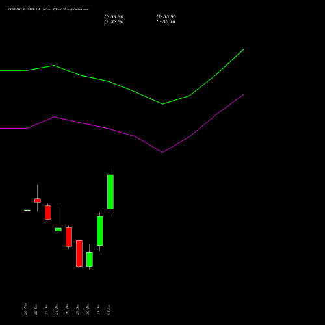The height and width of the screenshot is (325, 325).
Task: Click the 23 Dec date label
Action: coord(46,309)
